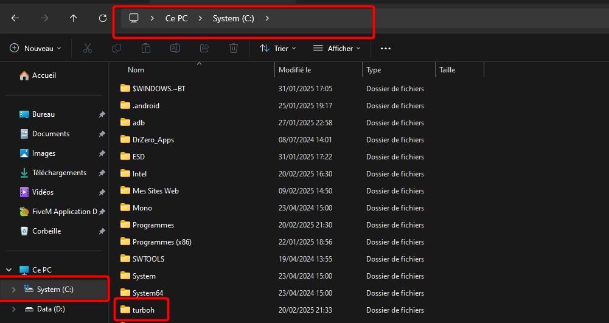Unpin Bureau using its pin icon
The image size is (609, 323).
102,114
